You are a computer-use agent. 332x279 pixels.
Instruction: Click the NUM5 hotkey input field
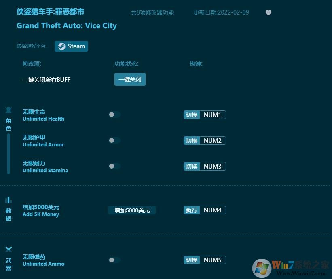[x=213, y=260]
